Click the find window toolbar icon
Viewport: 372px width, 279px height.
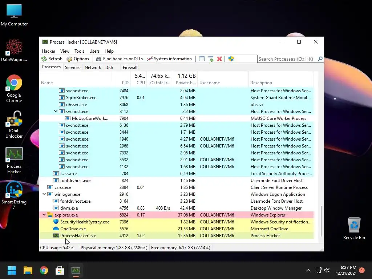click(x=202, y=59)
